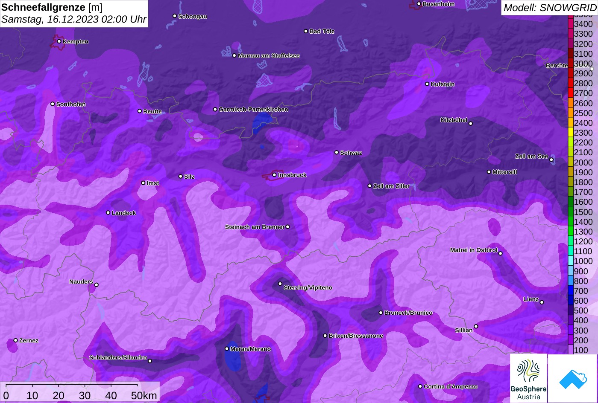
Task: Click the '50km' scale bar label
Action: (144, 395)
